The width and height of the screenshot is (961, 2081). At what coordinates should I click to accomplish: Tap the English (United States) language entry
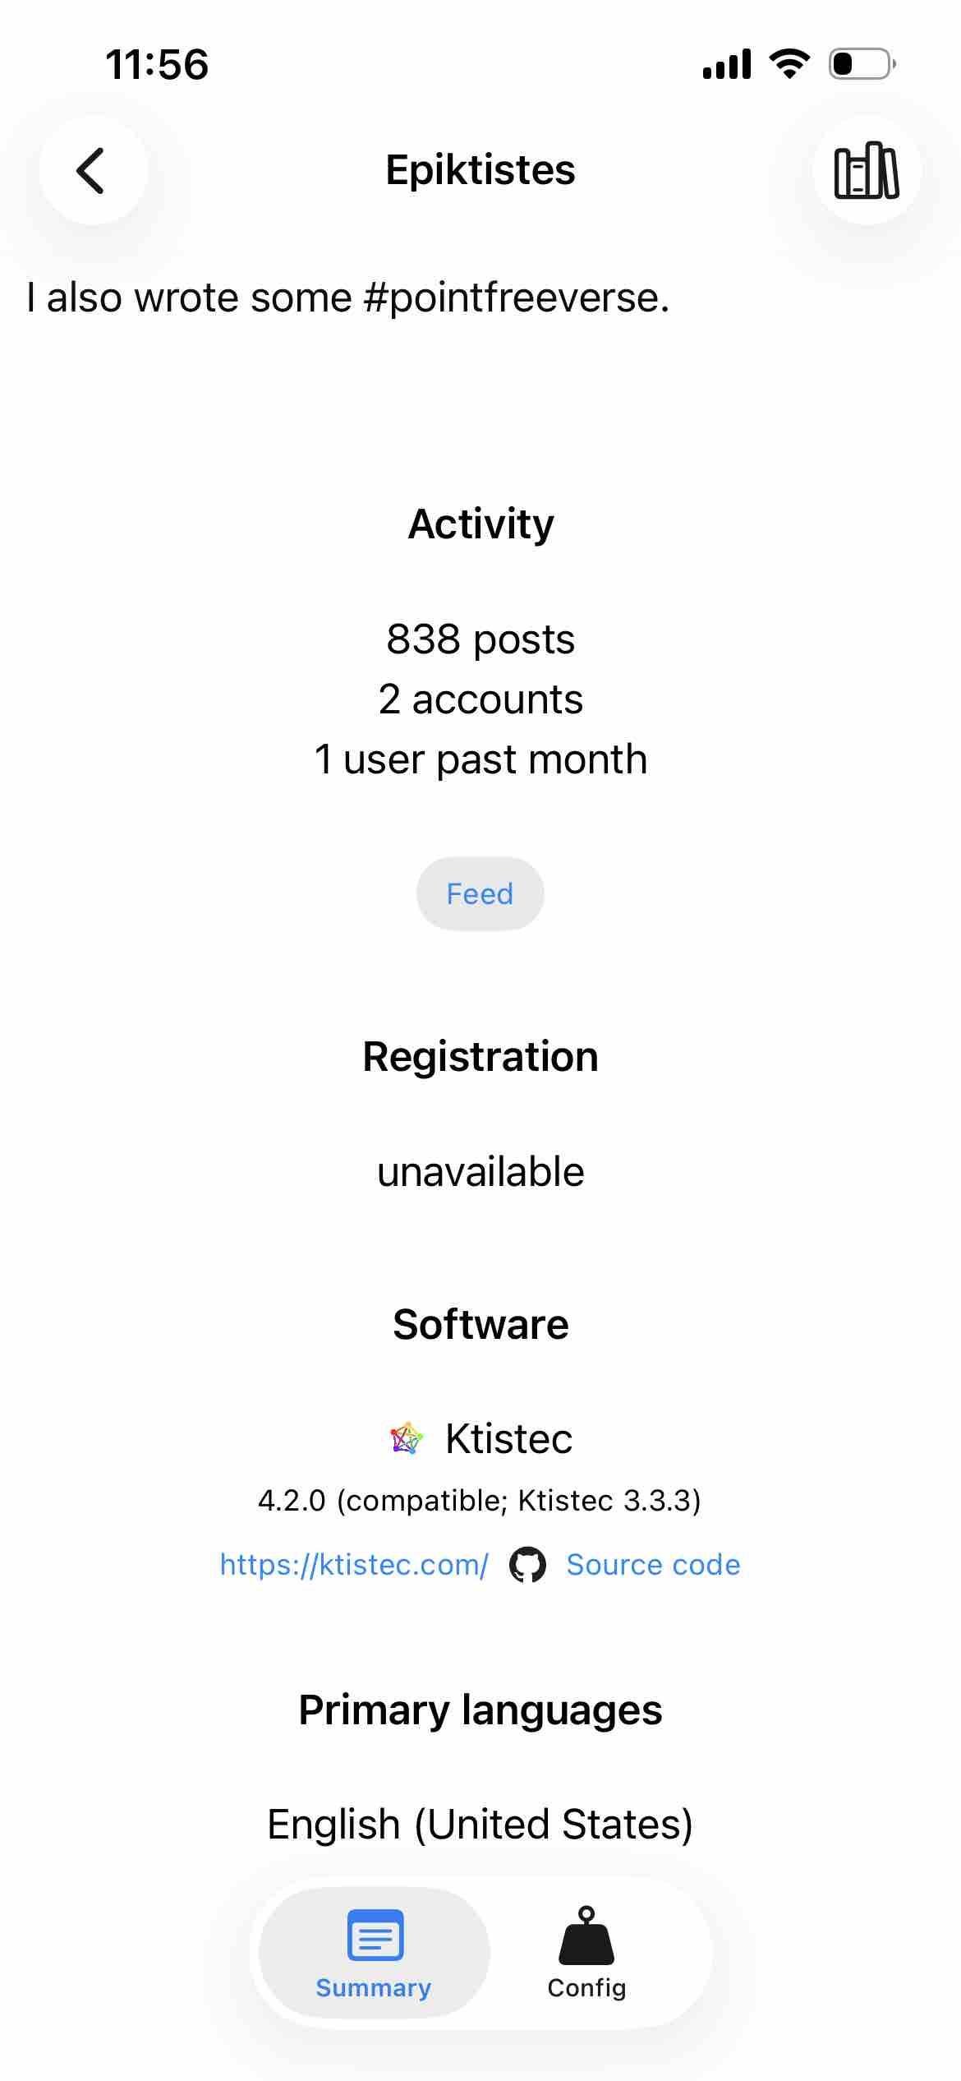click(480, 1825)
